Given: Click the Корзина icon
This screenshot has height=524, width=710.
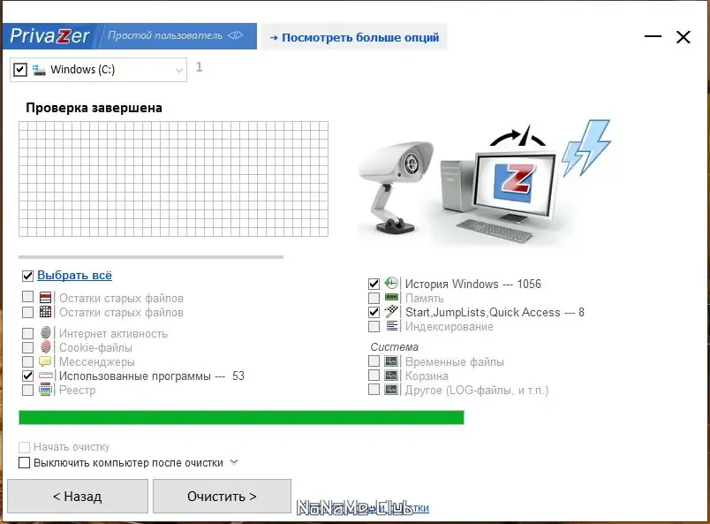Looking at the screenshot, I should (x=391, y=376).
